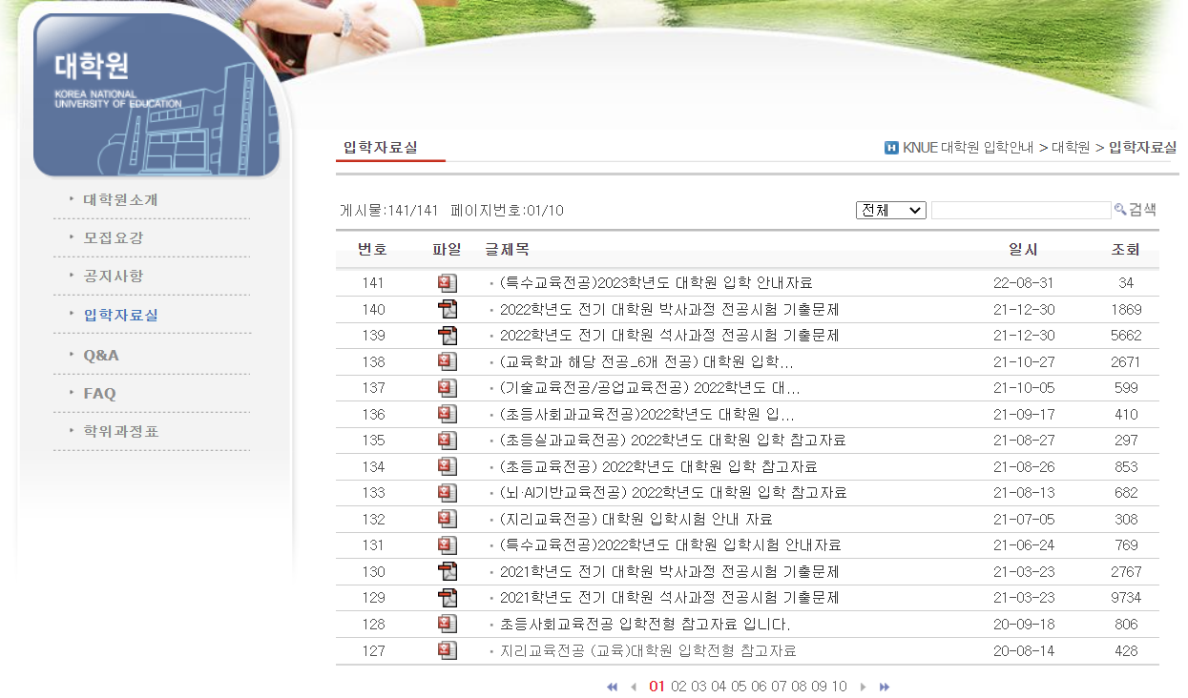Click the 글제목 column header
The height and width of the screenshot is (698, 1188).
pos(507,250)
